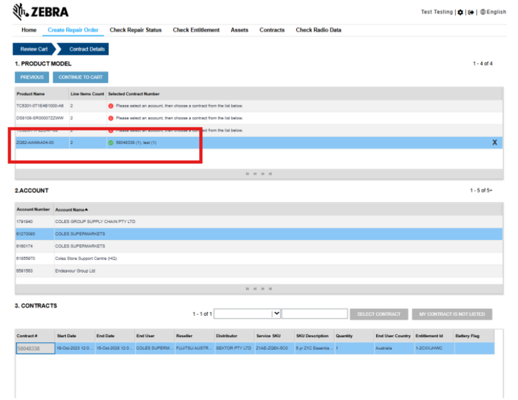Screen dimensions: 518x400
Task: Select product row TC5301-0T1E4B1000-A6
Action: (259, 106)
